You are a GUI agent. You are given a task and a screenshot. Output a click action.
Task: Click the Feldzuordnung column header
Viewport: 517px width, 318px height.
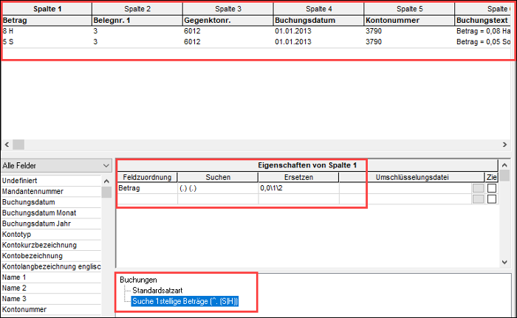pyautogui.click(x=147, y=177)
